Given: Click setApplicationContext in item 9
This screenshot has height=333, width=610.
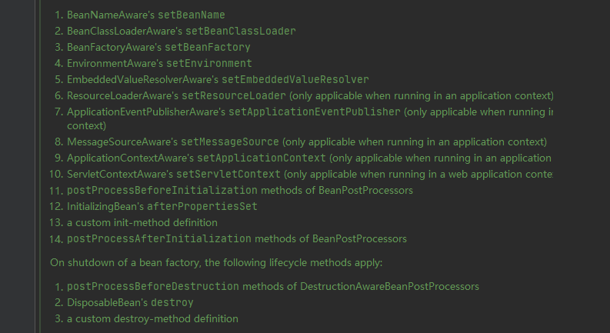Looking at the screenshot, I should click(x=262, y=158).
